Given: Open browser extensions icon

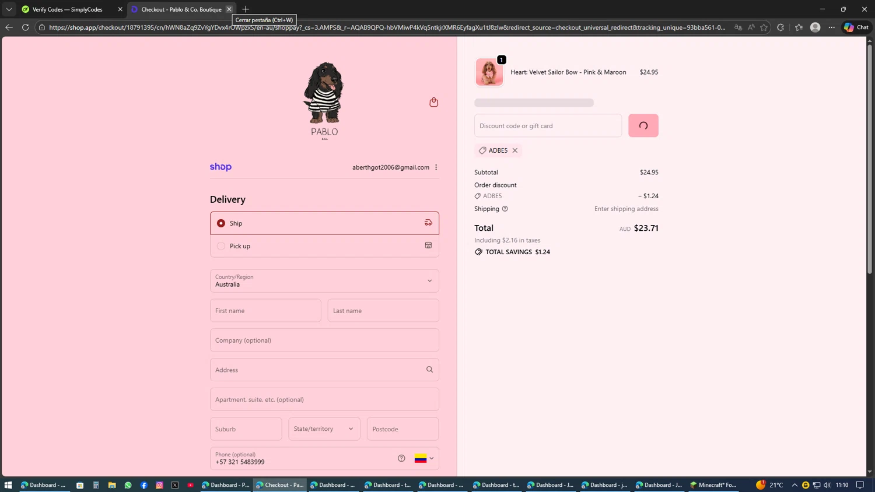Looking at the screenshot, I should pyautogui.click(x=780, y=27).
